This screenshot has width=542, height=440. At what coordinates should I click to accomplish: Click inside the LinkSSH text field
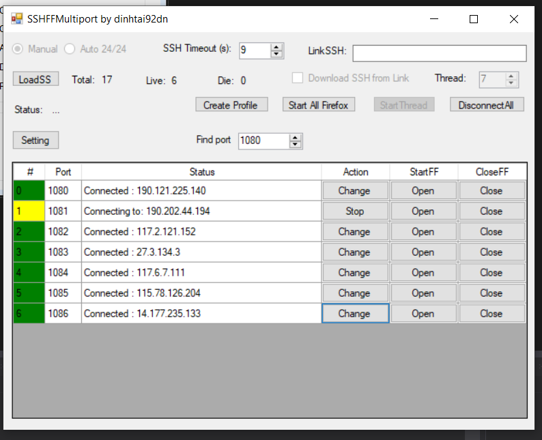439,53
